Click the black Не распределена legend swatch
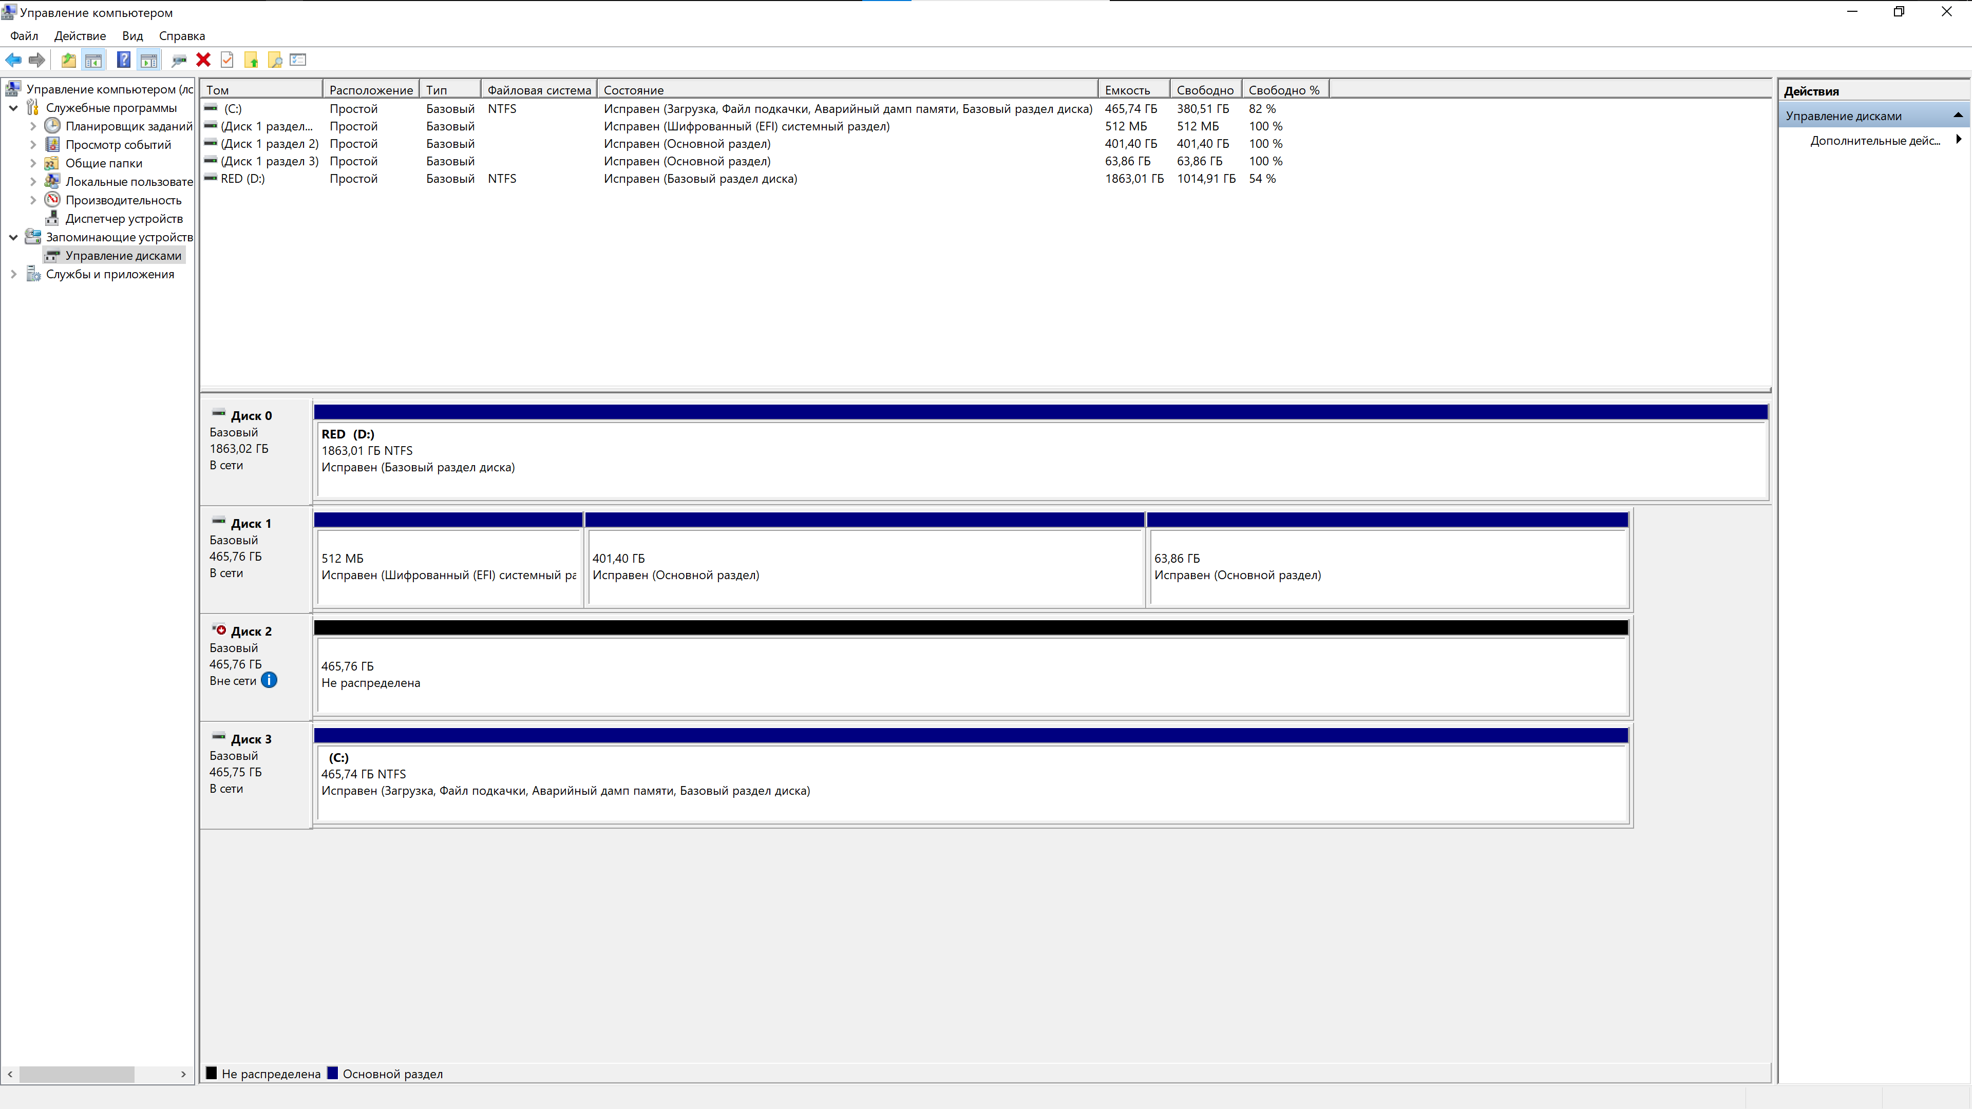Screen dimensions: 1972x1109 (x=211, y=1073)
